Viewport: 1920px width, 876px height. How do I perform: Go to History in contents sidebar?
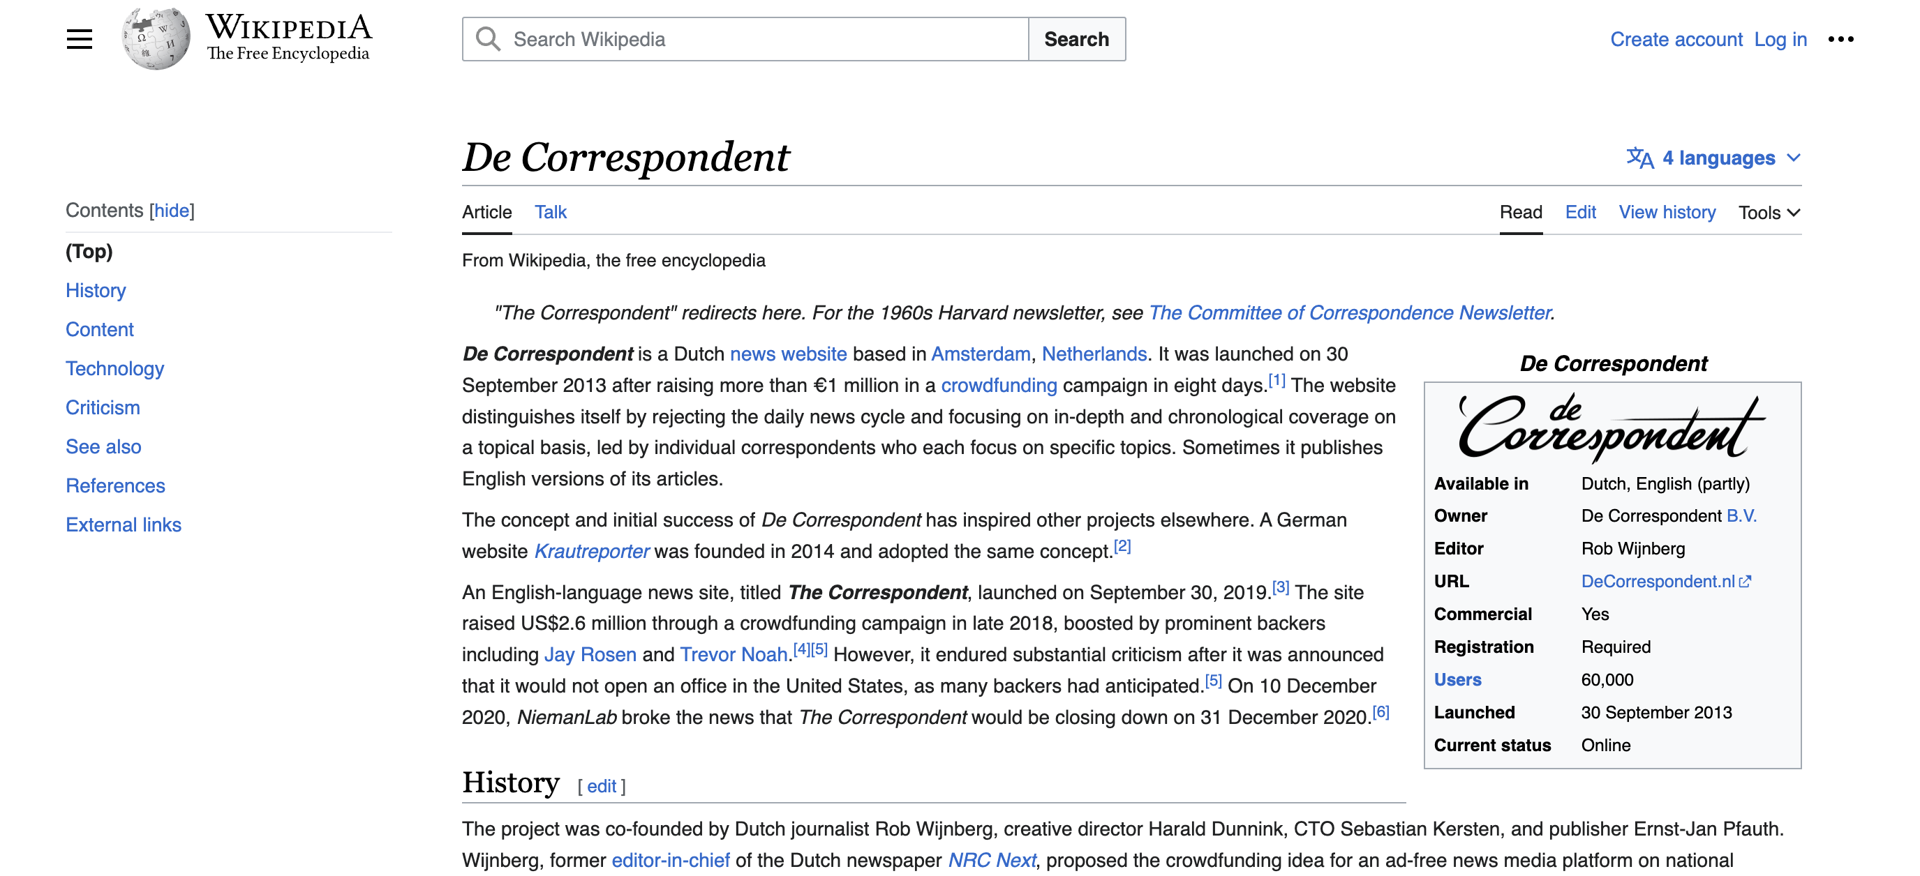point(96,291)
